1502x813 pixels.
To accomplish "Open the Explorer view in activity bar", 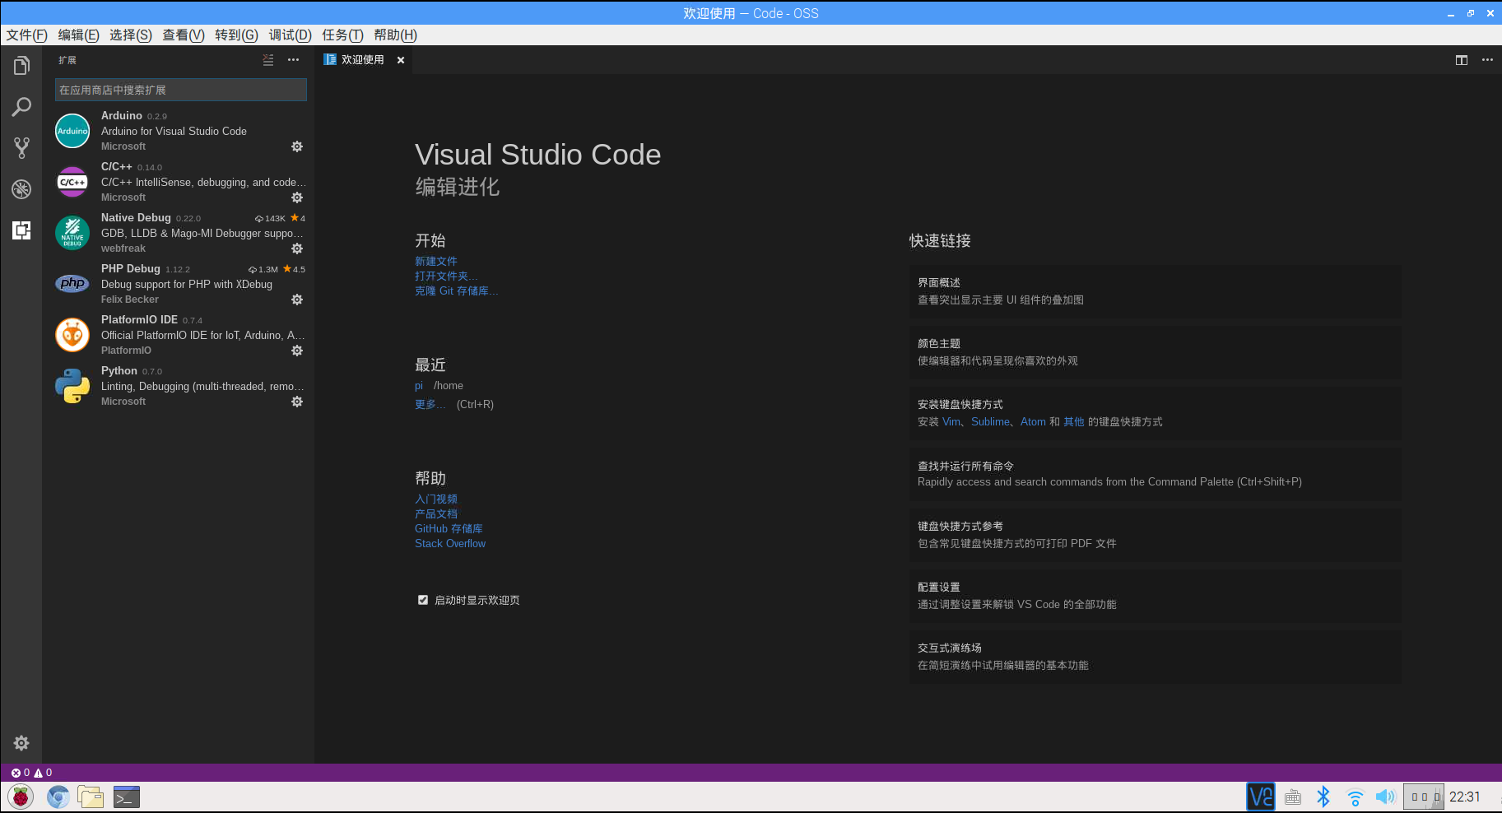I will point(21,66).
